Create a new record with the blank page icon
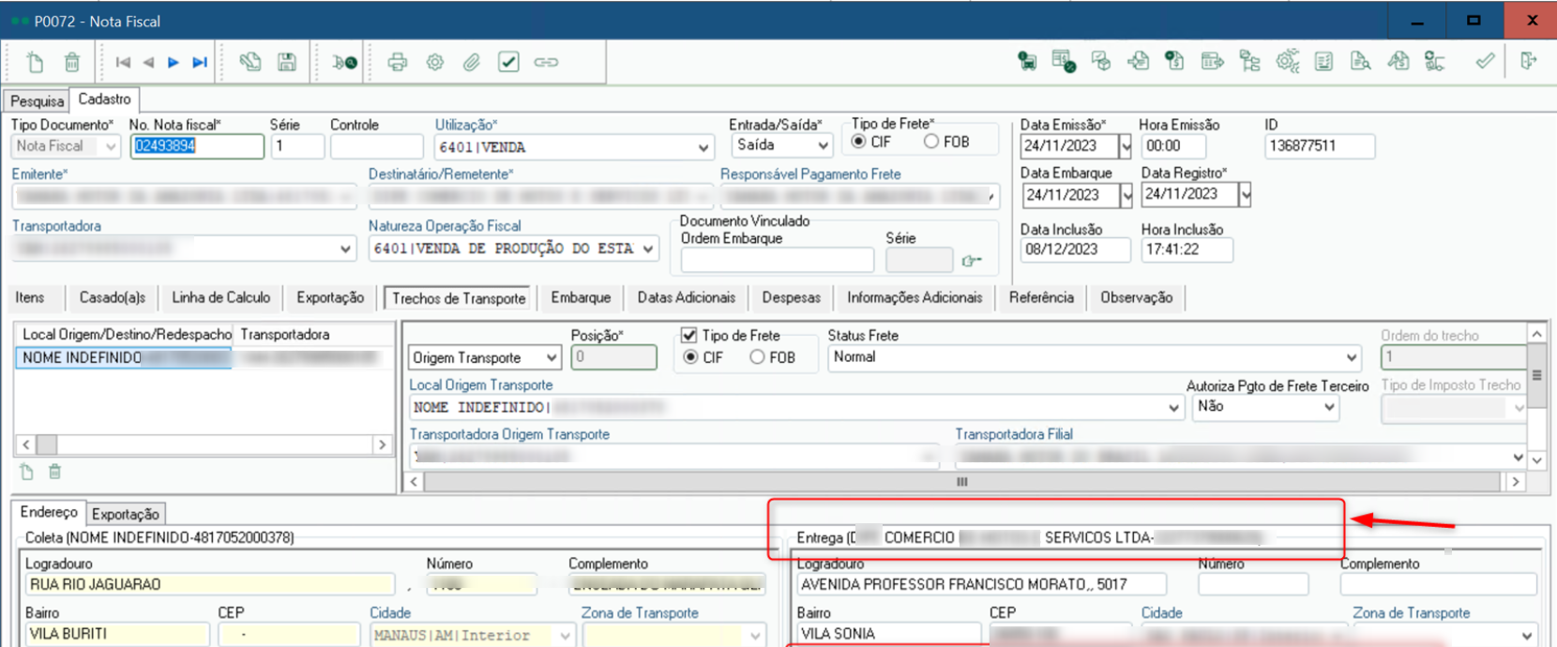Image resolution: width=1557 pixels, height=647 pixels. (x=35, y=63)
